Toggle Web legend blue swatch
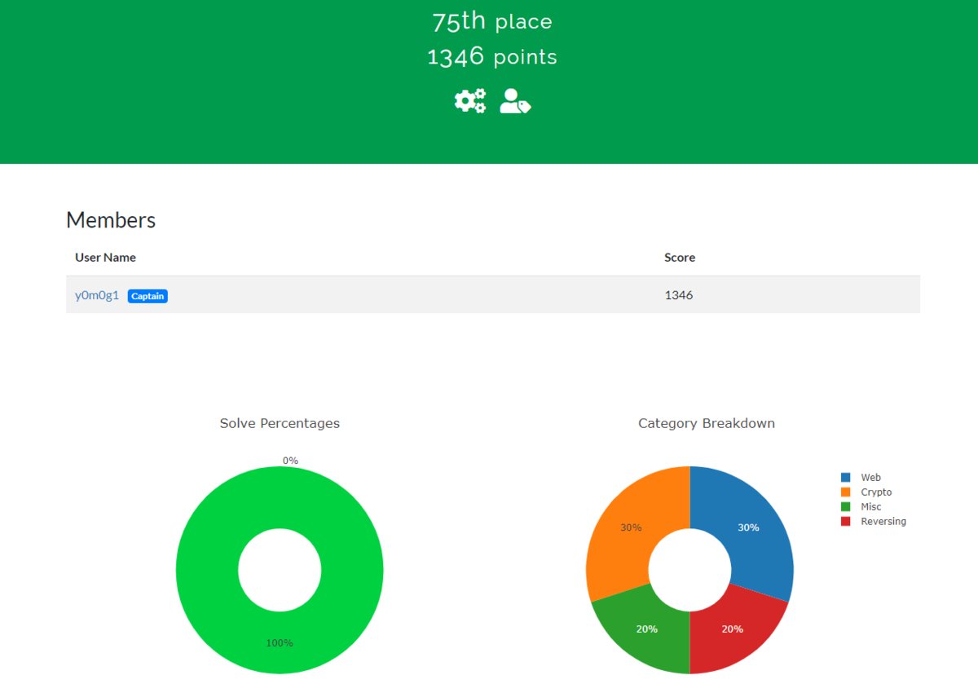This screenshot has width=978, height=684. [x=845, y=478]
